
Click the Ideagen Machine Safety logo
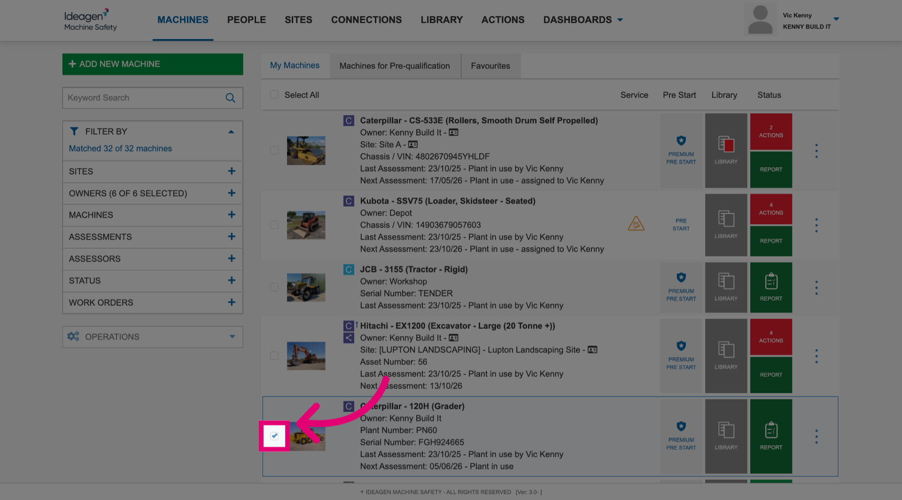click(x=90, y=20)
